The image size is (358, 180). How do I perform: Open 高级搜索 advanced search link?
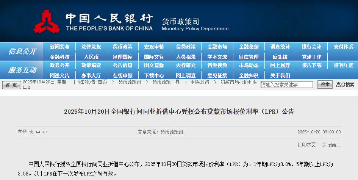[x=345, y=85]
